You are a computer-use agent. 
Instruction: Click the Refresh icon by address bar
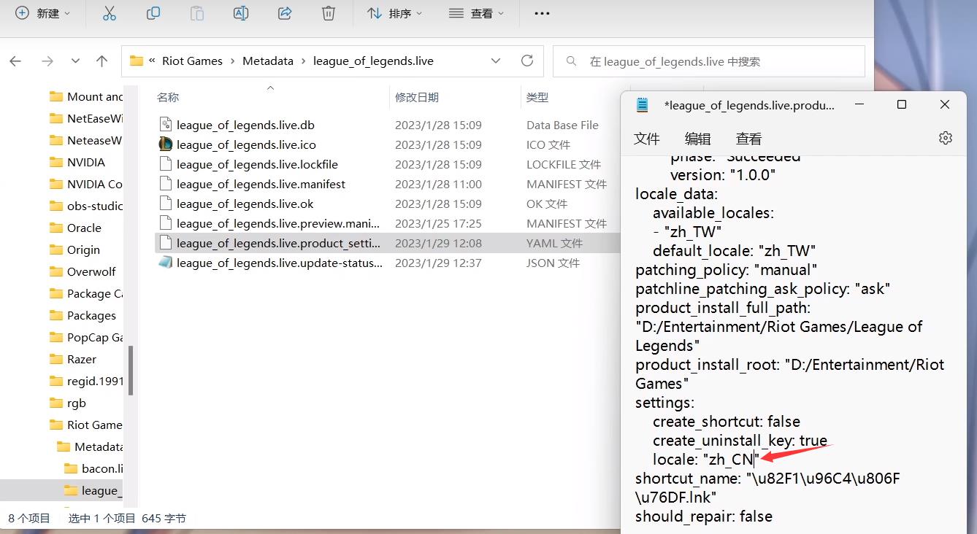click(527, 61)
